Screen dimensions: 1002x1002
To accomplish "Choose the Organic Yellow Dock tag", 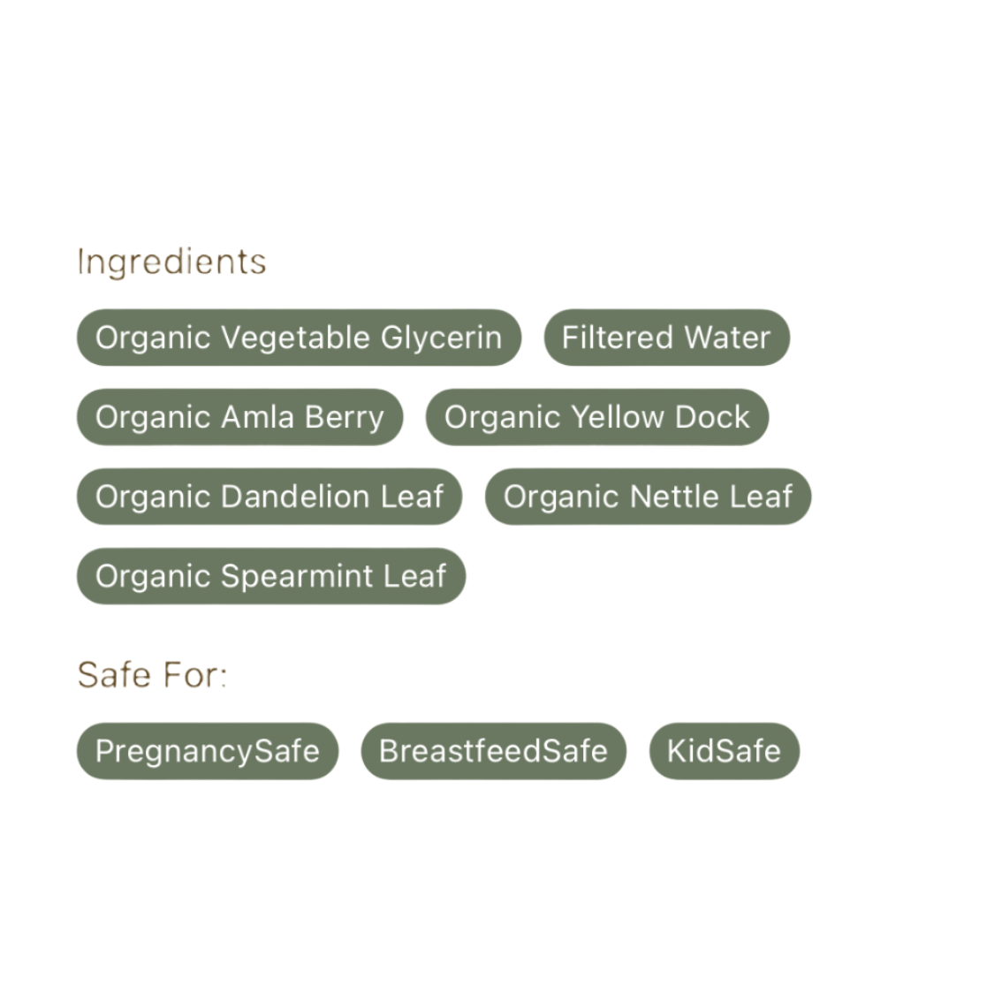I will tap(596, 417).
